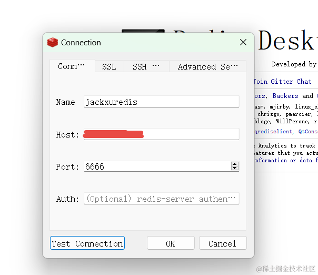Click the Test Connection button

[87, 243]
